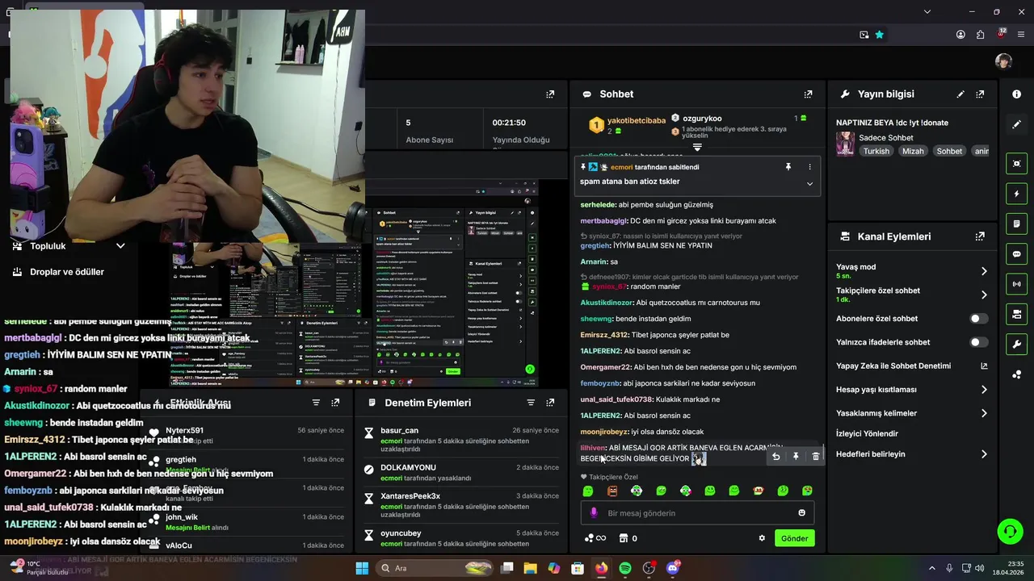Click the Bir mesaj gönderin input
This screenshot has width=1034, height=581.
[x=697, y=513]
